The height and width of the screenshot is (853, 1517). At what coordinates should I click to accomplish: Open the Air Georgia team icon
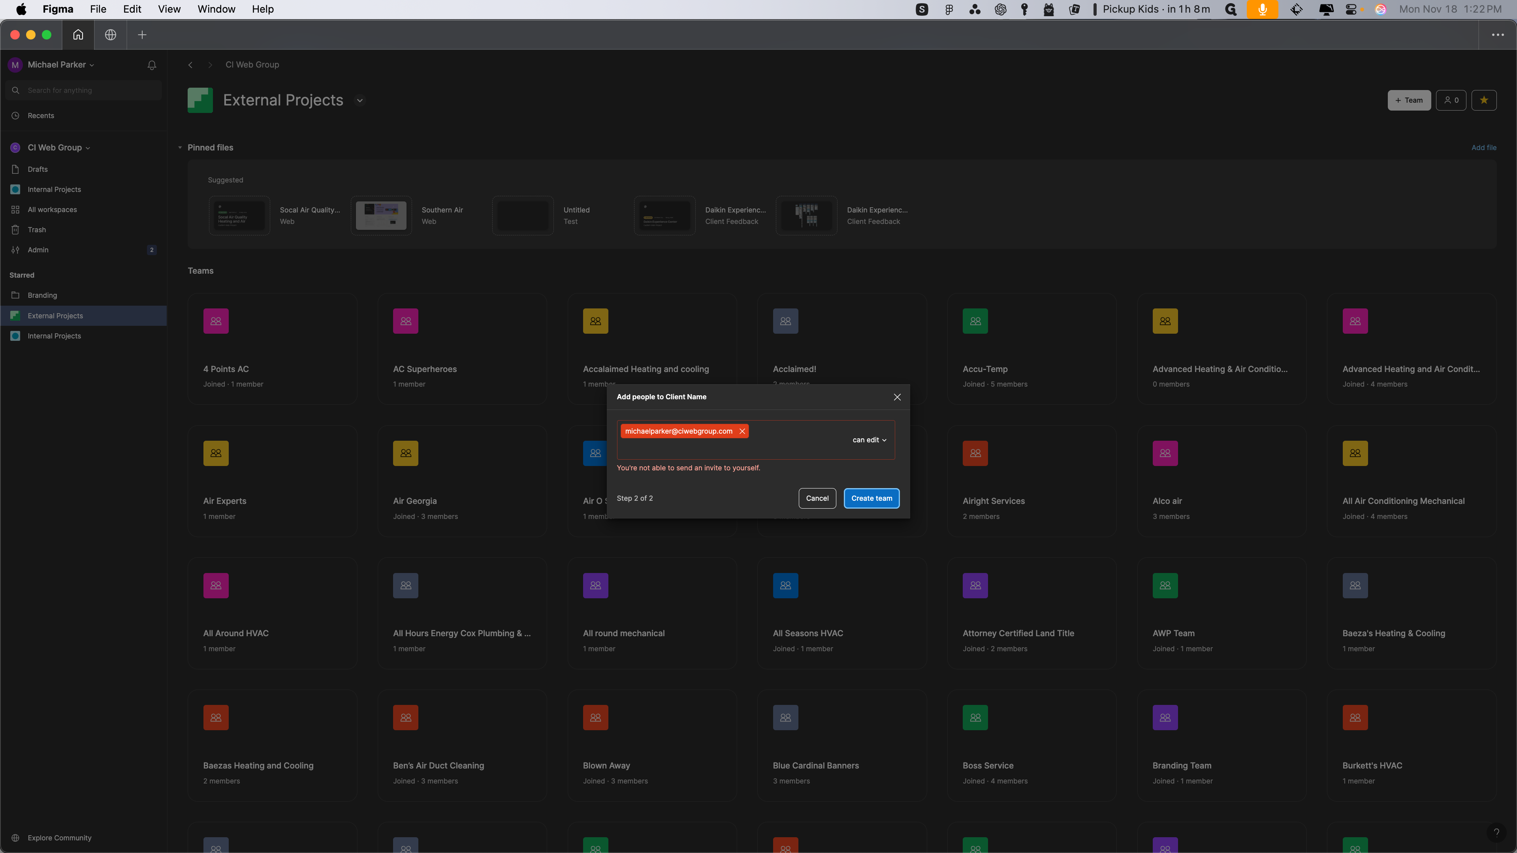[x=406, y=453]
